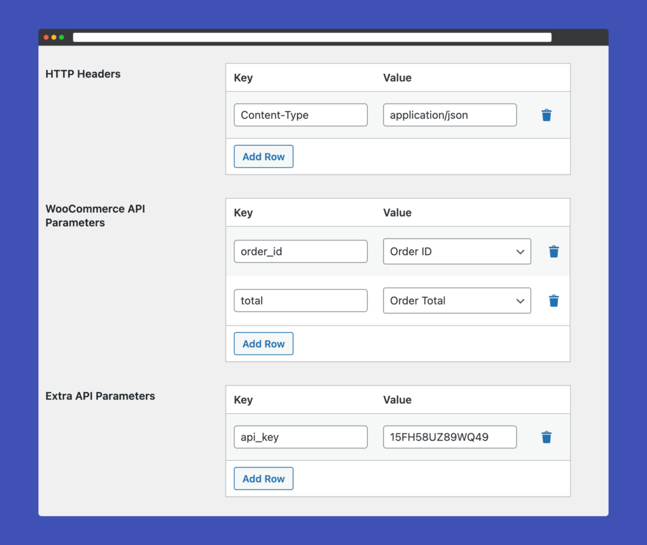Close the window with the red button
The width and height of the screenshot is (647, 545).
tap(46, 37)
